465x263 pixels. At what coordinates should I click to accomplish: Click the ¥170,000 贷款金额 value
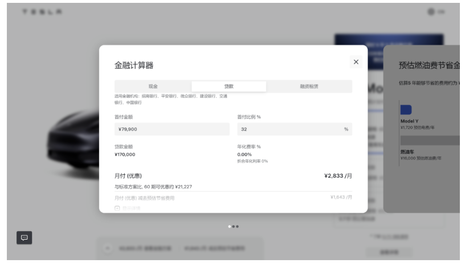[125, 154]
